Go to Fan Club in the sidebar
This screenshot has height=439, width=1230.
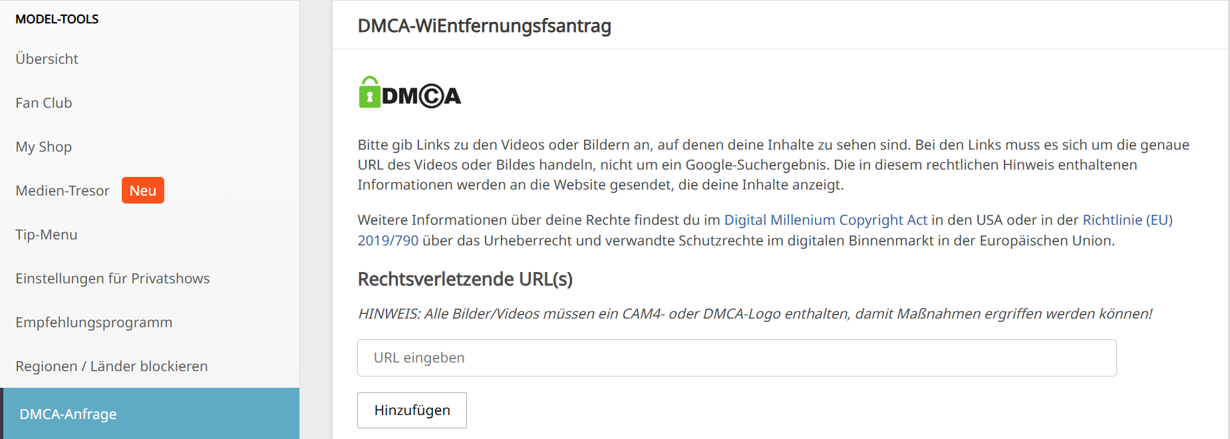[44, 103]
